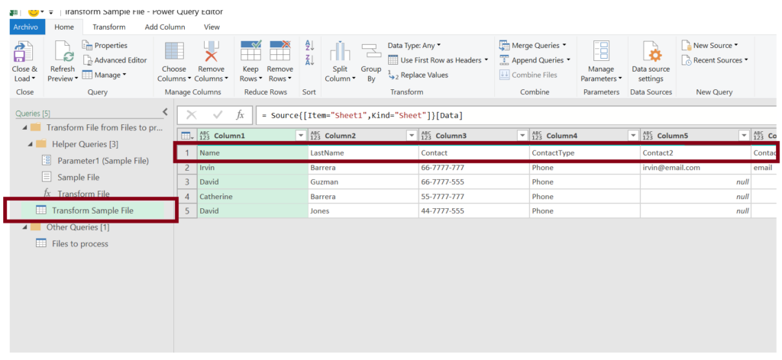
Task: Collapse the Other Queries folder
Action: pyautogui.click(x=25, y=227)
